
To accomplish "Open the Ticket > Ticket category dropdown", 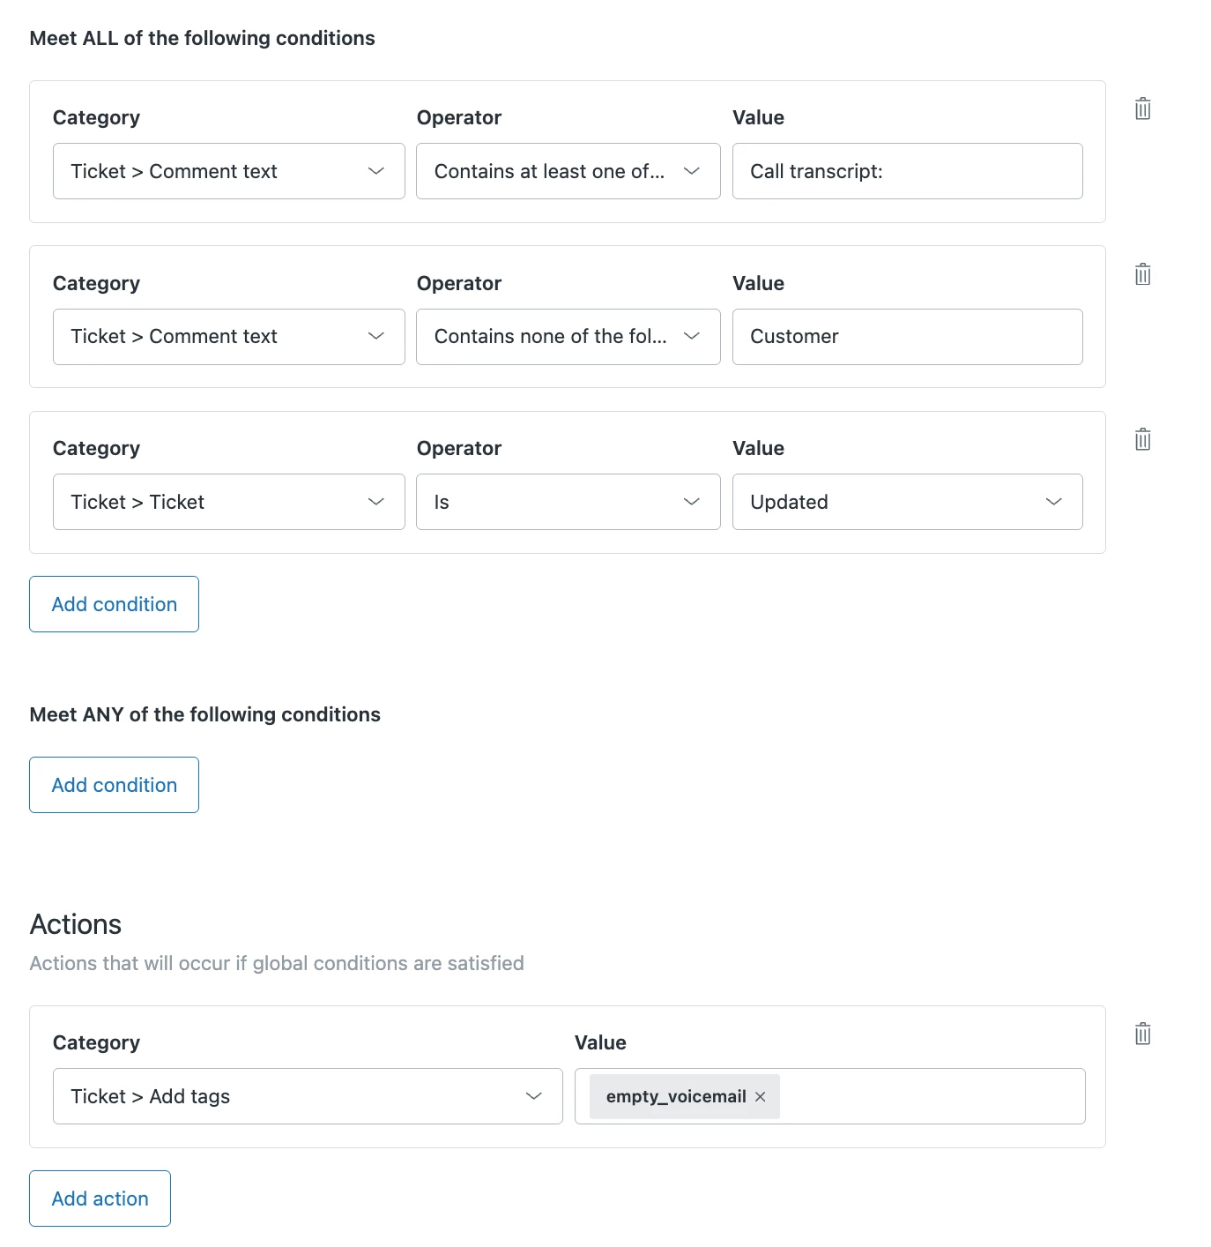I will (x=228, y=502).
